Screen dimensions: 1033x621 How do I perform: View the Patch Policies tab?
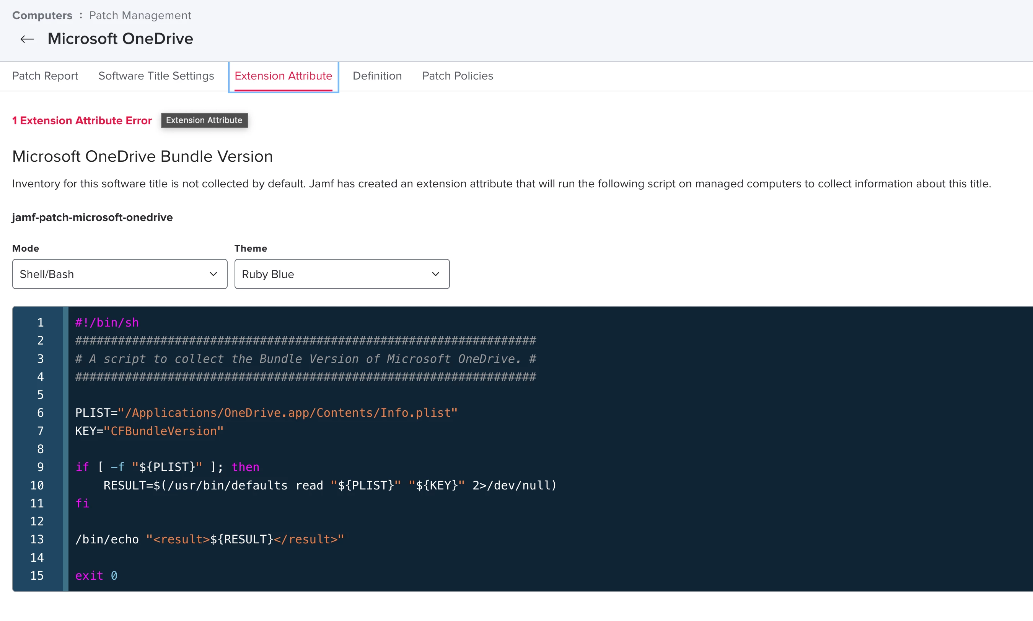(x=458, y=76)
